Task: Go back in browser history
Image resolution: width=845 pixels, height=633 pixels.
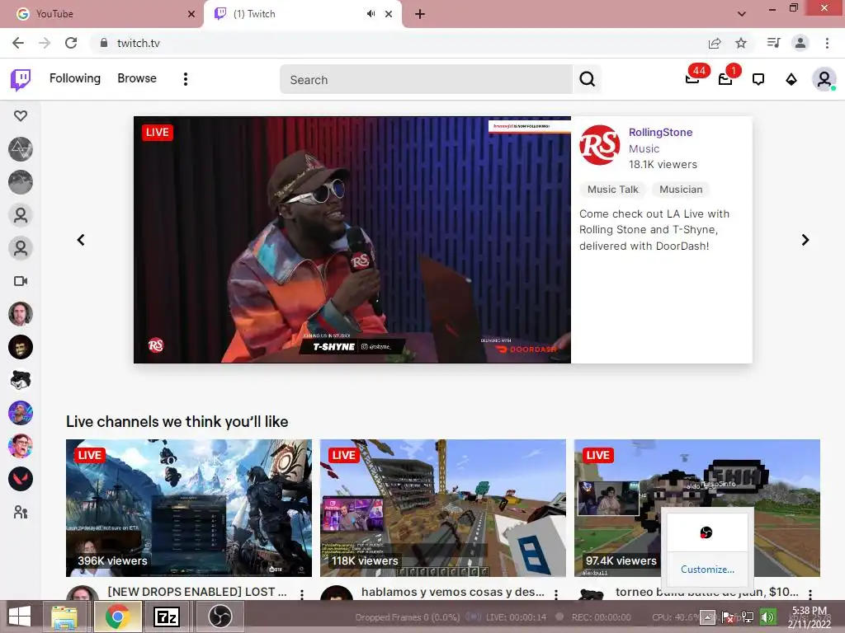Action: (x=18, y=43)
